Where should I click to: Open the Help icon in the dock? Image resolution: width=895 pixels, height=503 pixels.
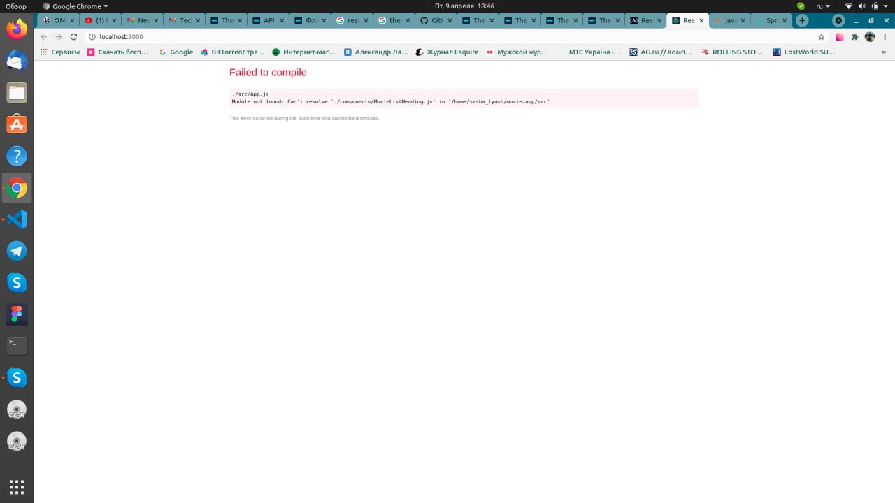(17, 156)
